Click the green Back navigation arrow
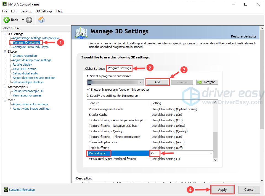265x196 pixels. pyautogui.click(x=7, y=20)
